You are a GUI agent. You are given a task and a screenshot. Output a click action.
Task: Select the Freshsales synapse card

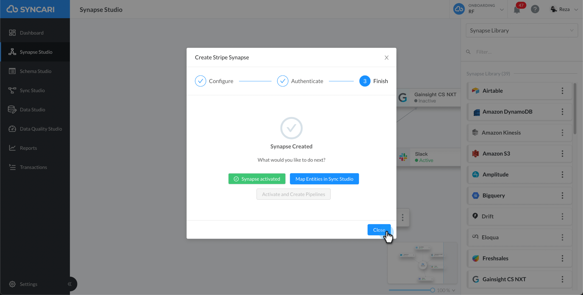coord(519,258)
